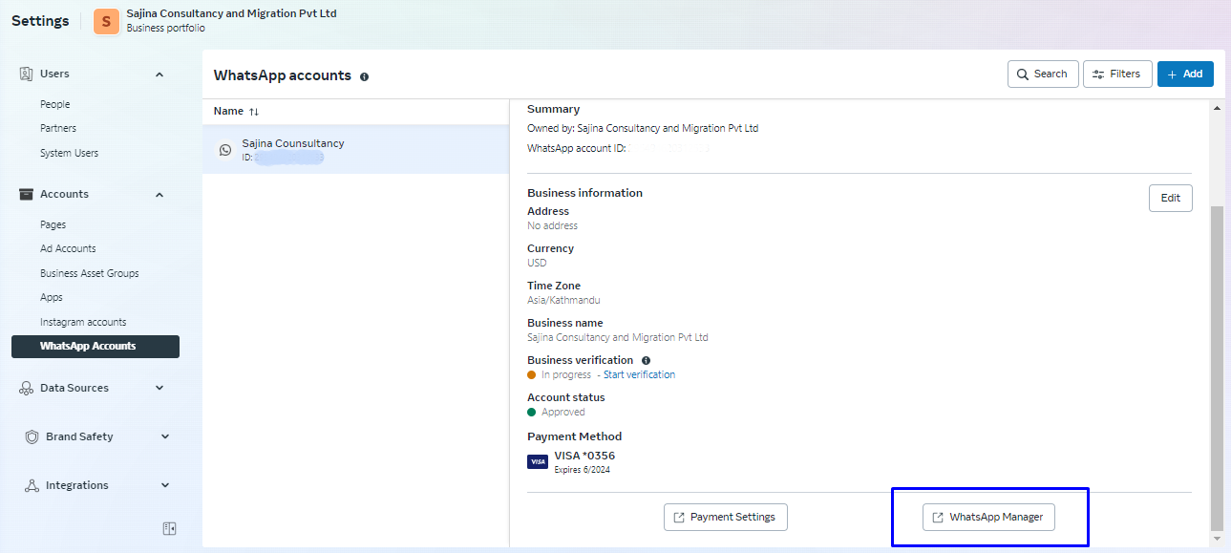
Task: Click the collapse sidebar panel icon
Action: (170, 528)
